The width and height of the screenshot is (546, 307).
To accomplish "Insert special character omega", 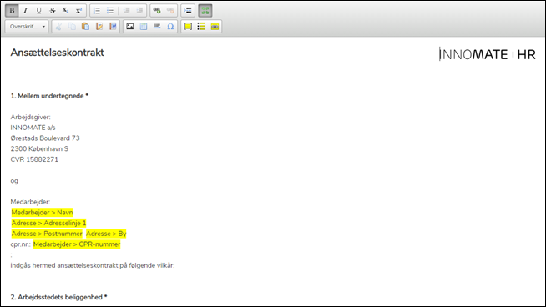I will [170, 27].
